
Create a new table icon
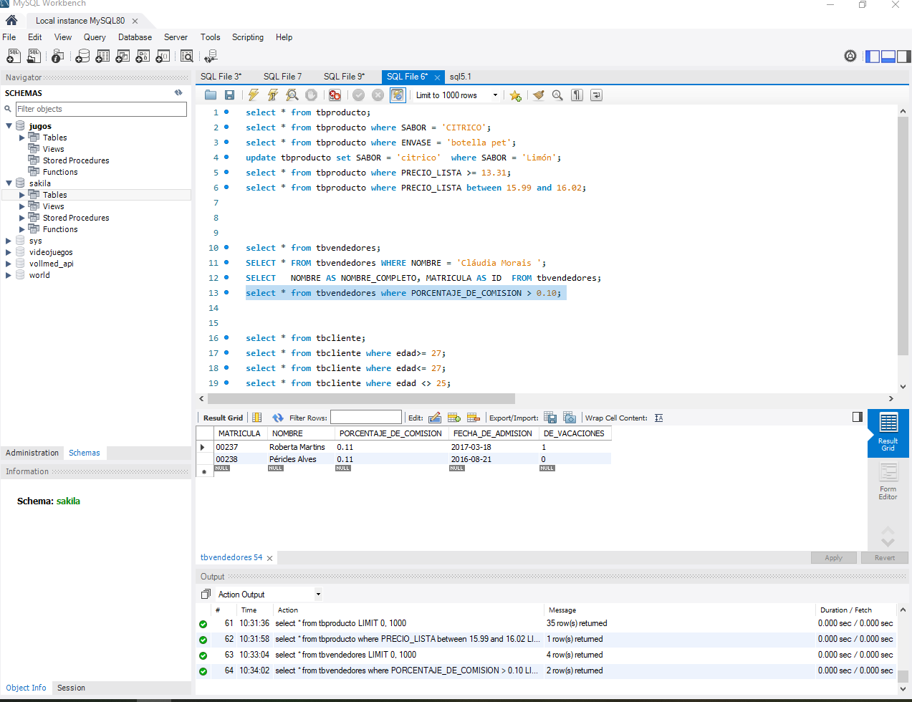tap(103, 56)
